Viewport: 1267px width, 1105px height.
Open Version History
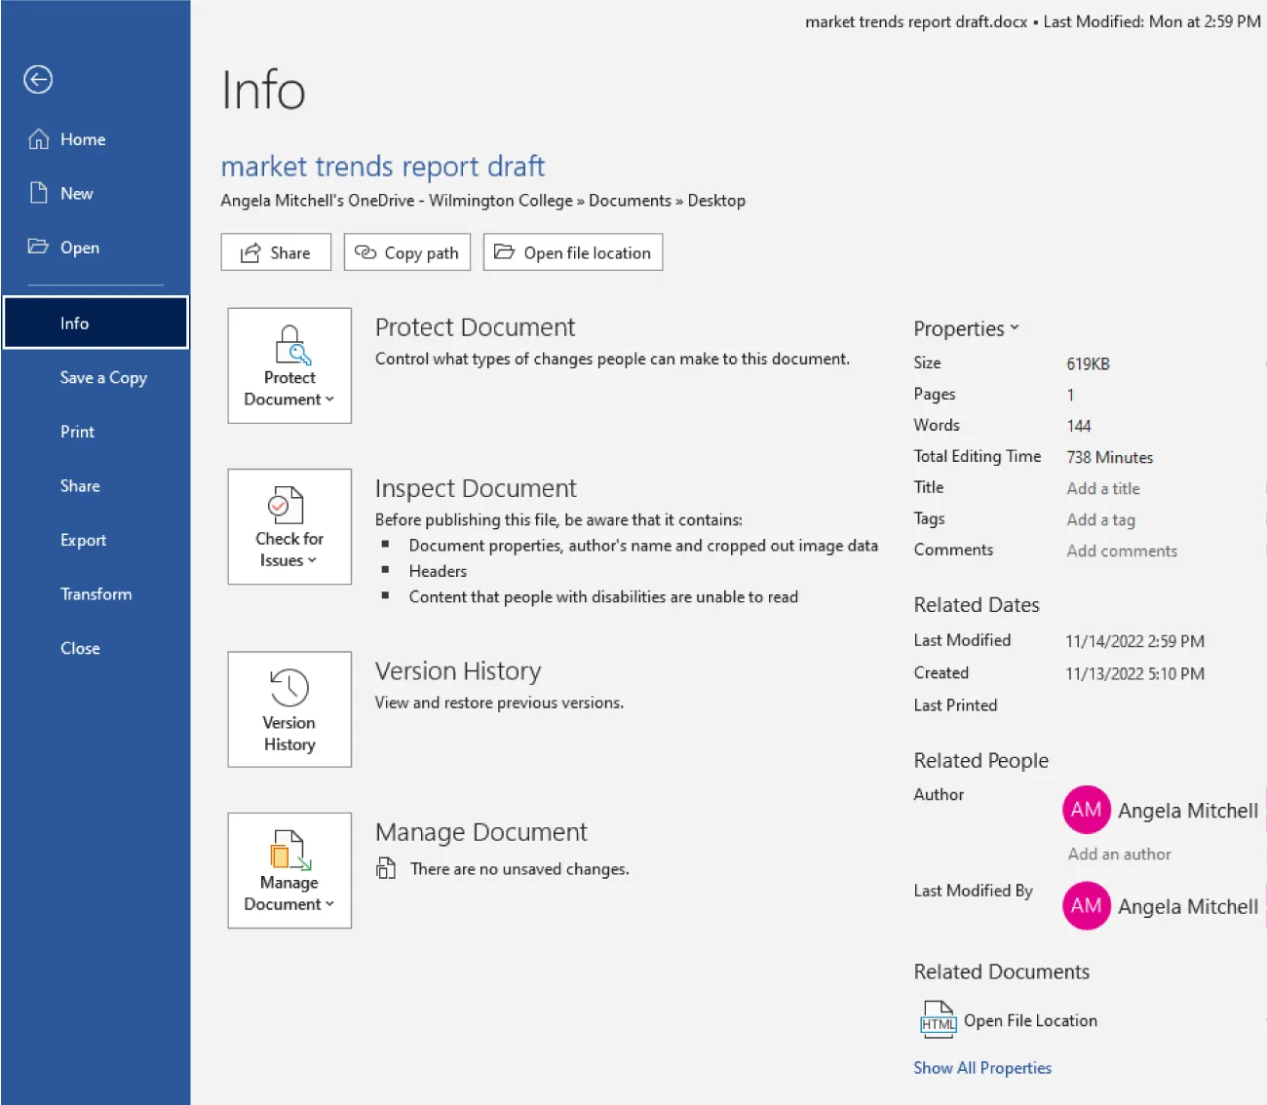(288, 709)
